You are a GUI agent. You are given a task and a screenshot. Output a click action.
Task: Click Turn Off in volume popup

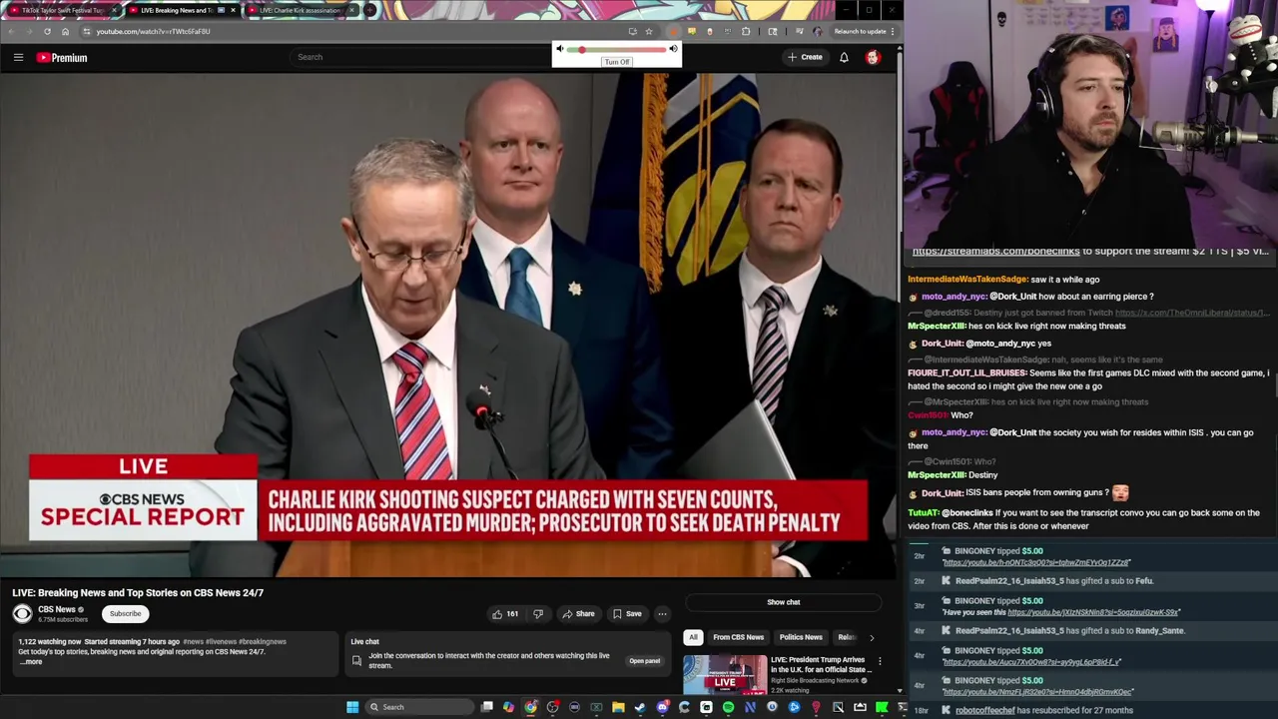point(617,62)
